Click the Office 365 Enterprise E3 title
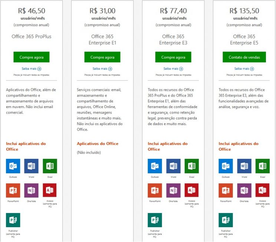276x242 pixels. click(173, 40)
